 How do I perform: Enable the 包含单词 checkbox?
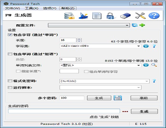coord(10,54)
